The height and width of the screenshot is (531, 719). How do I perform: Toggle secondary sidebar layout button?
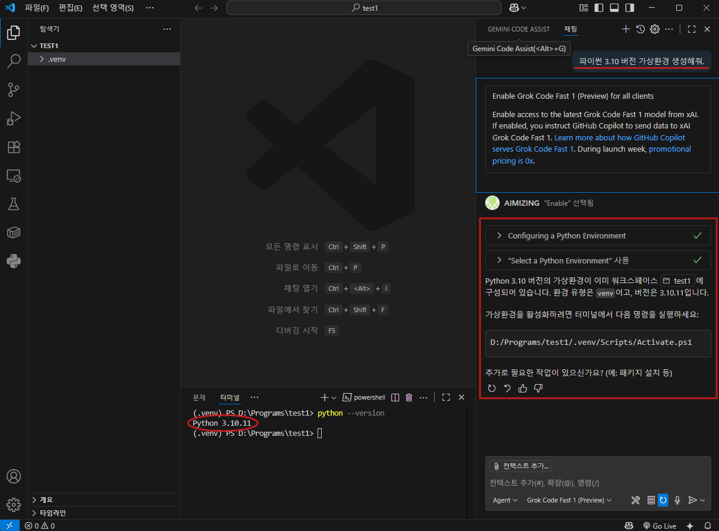click(630, 8)
